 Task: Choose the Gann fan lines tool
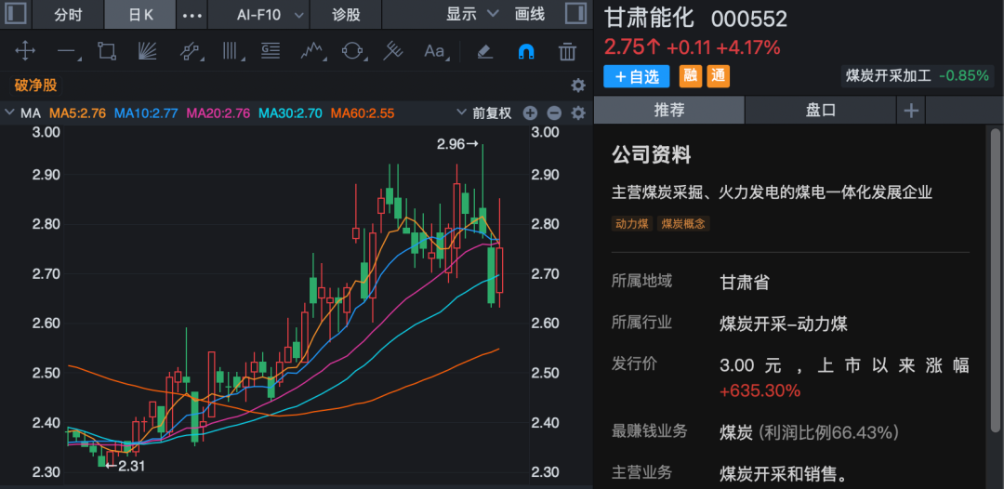(x=148, y=51)
